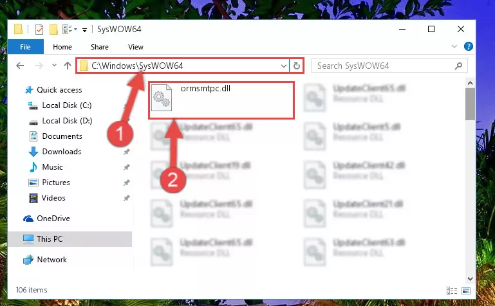
Task: Open recent locations dropdown arrow
Action: (54, 65)
